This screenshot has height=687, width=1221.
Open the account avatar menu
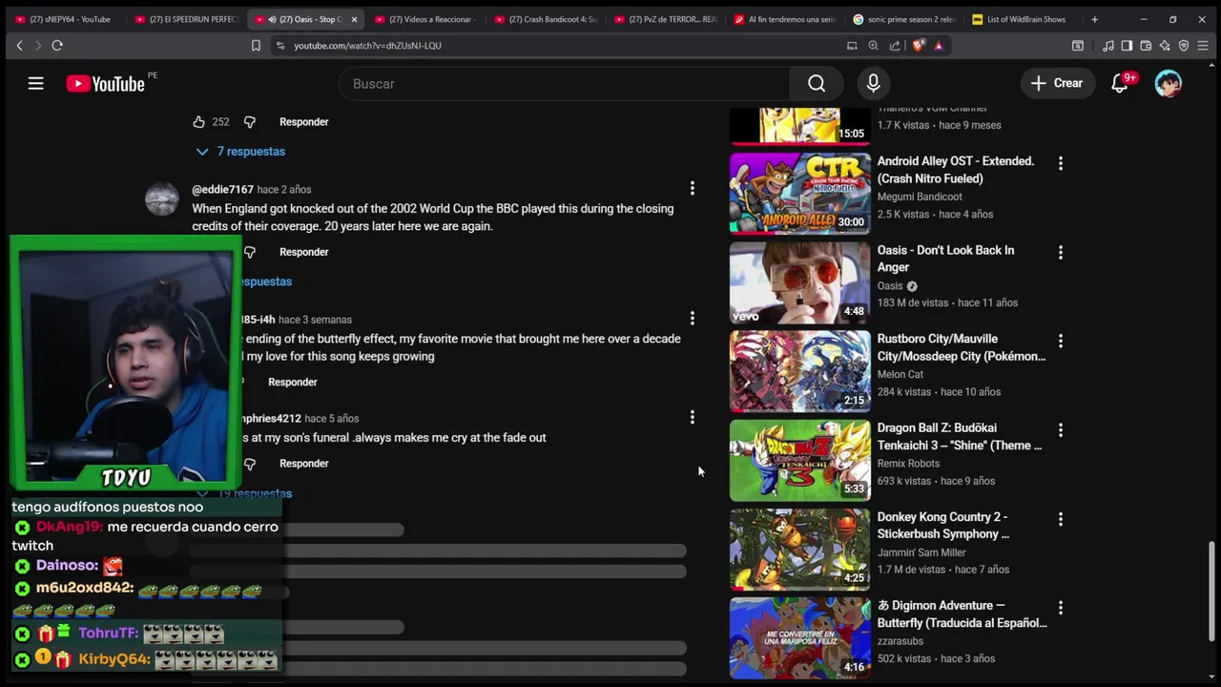click(x=1169, y=84)
